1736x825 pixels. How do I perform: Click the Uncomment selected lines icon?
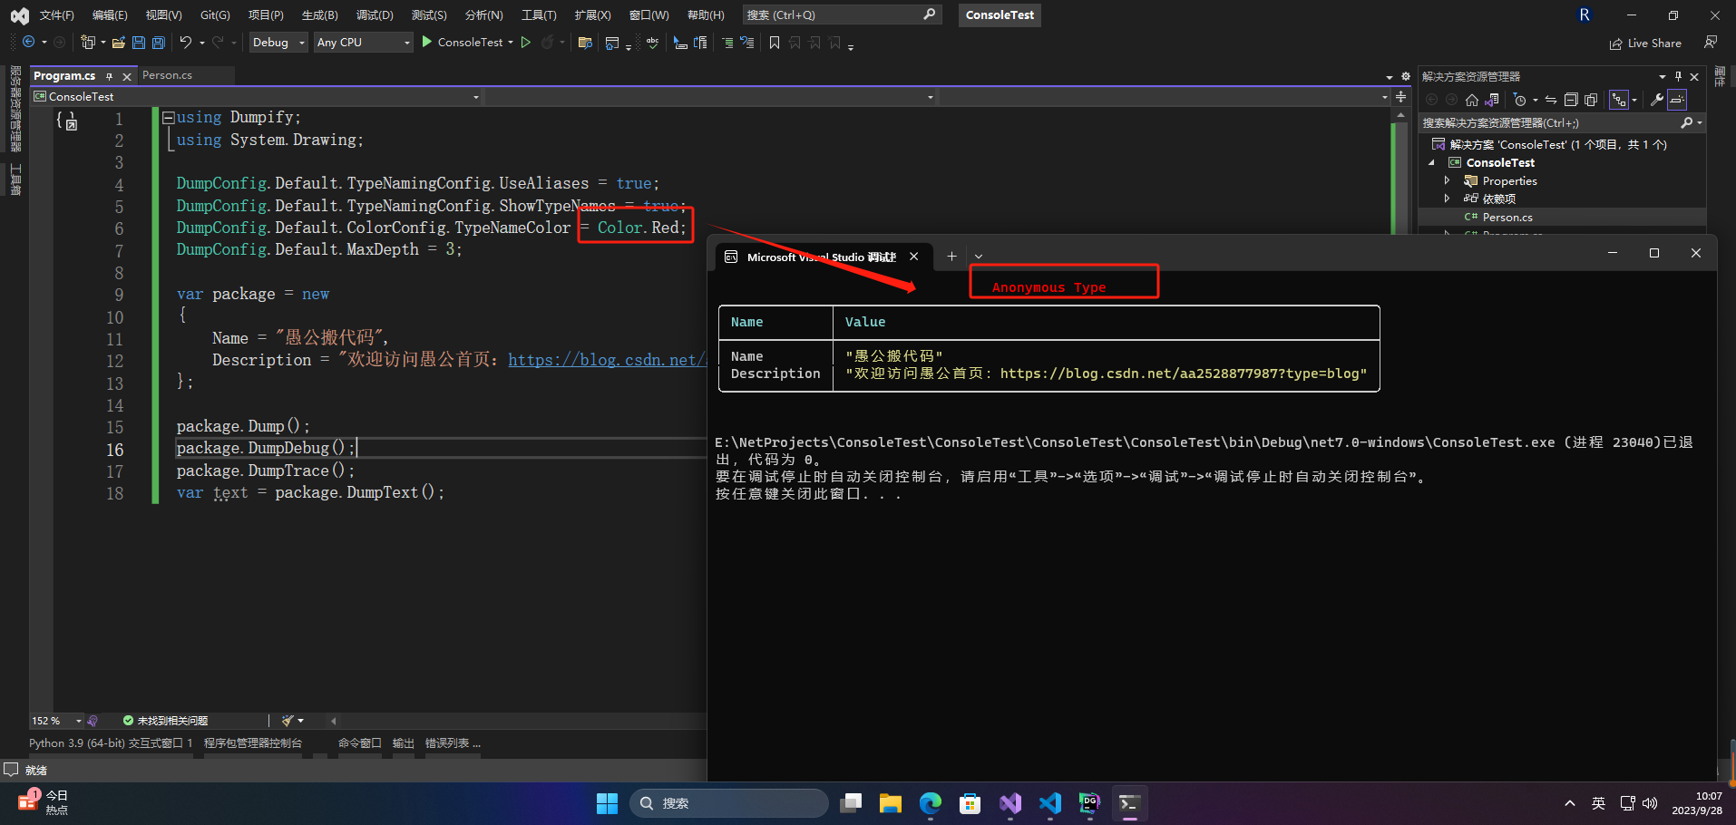point(747,43)
